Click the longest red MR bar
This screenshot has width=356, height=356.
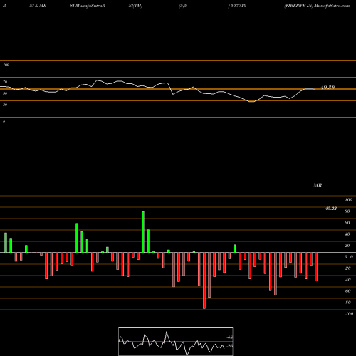click(204, 281)
